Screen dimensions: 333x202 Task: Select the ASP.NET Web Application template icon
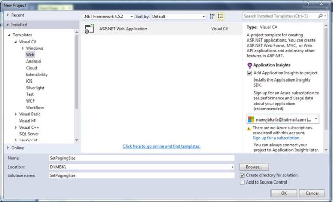click(89, 29)
